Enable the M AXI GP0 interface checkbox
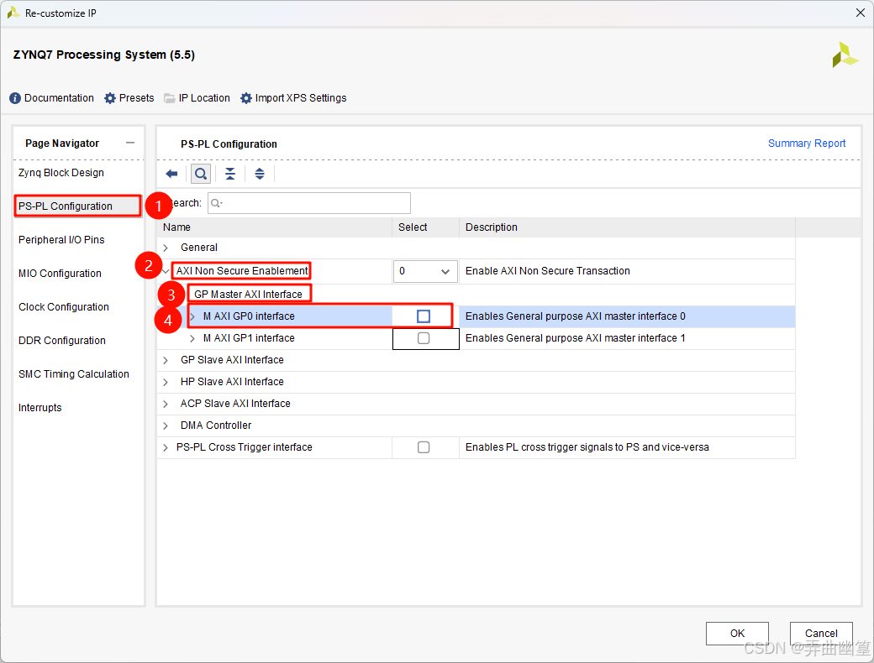 pos(424,316)
